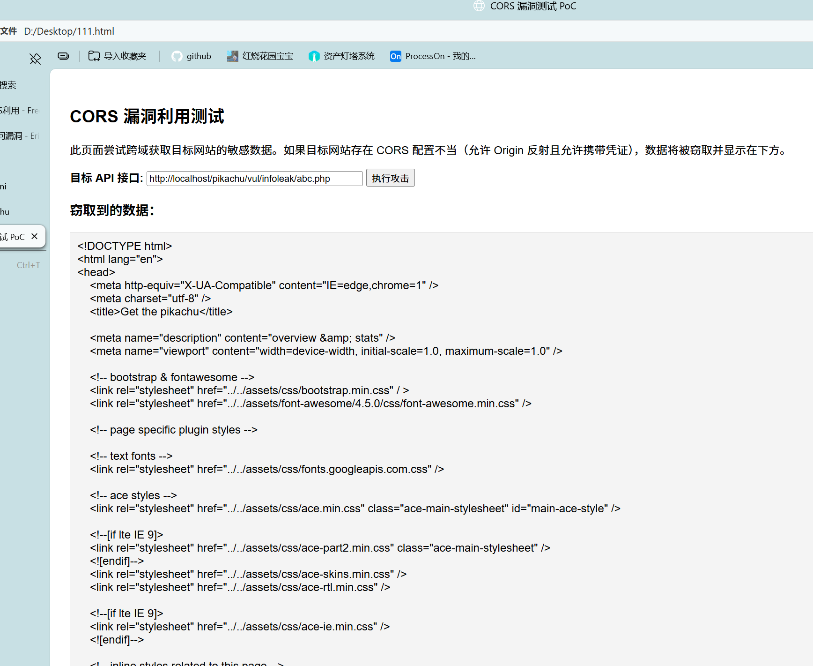Click the tab-actions icon beside the pin
The height and width of the screenshot is (666, 813).
click(63, 56)
